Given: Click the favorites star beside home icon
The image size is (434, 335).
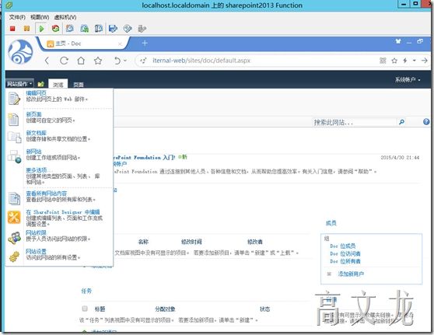Looking at the screenshot, I should [x=98, y=61].
